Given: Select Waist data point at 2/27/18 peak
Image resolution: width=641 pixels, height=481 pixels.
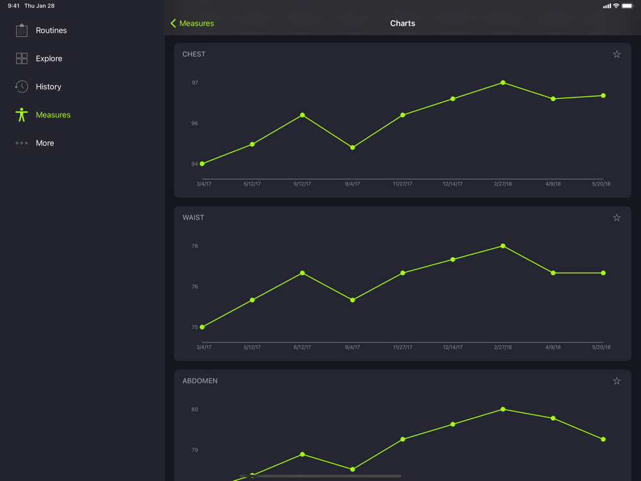Looking at the screenshot, I should pos(503,246).
